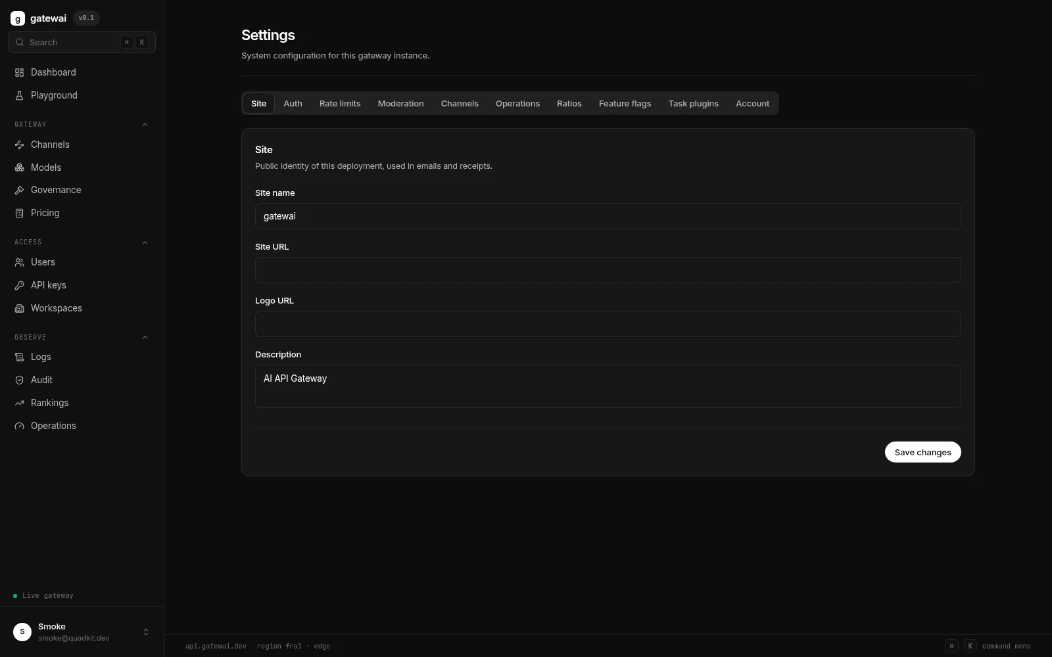Viewport: 1052px width, 657px height.
Task: Open the Channels settings tab
Action: [x=460, y=103]
